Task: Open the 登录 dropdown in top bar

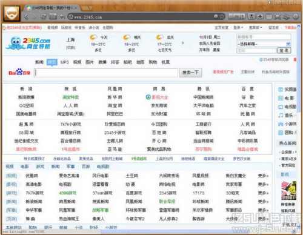Action: (x=238, y=28)
